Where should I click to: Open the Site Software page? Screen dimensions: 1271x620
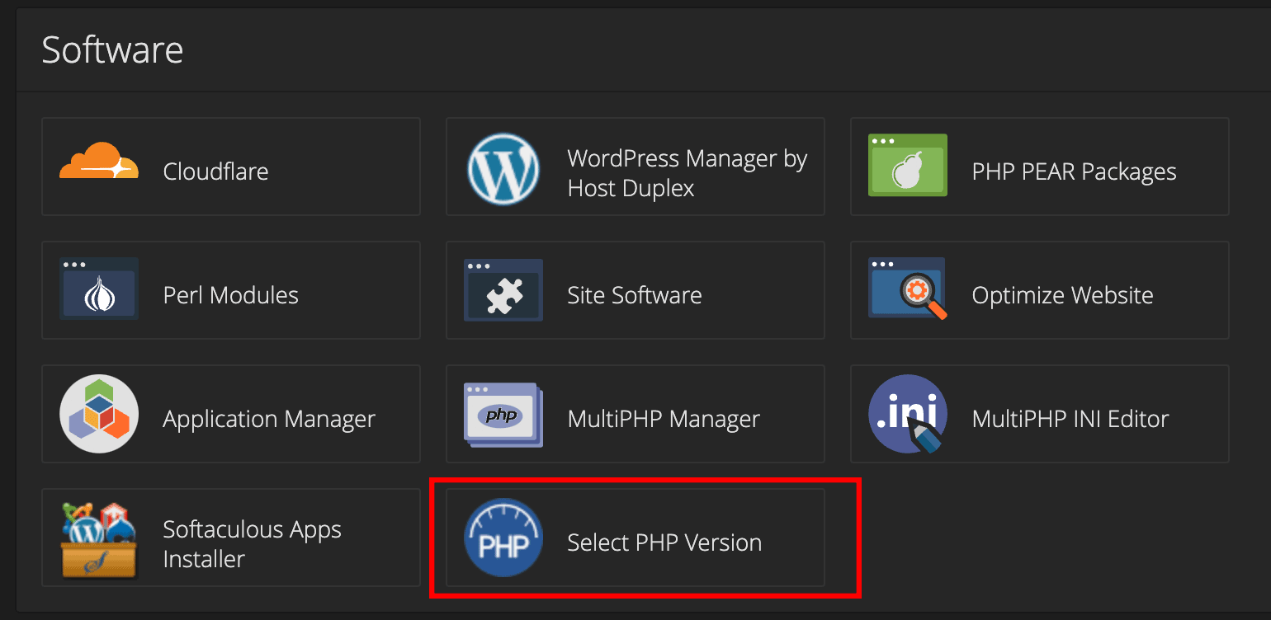(x=635, y=294)
